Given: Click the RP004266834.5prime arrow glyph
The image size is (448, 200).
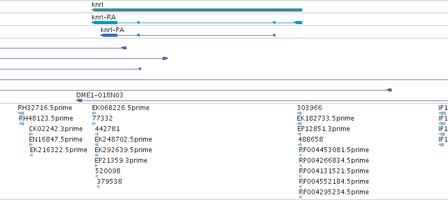Looking at the screenshot, I should 300,166.
